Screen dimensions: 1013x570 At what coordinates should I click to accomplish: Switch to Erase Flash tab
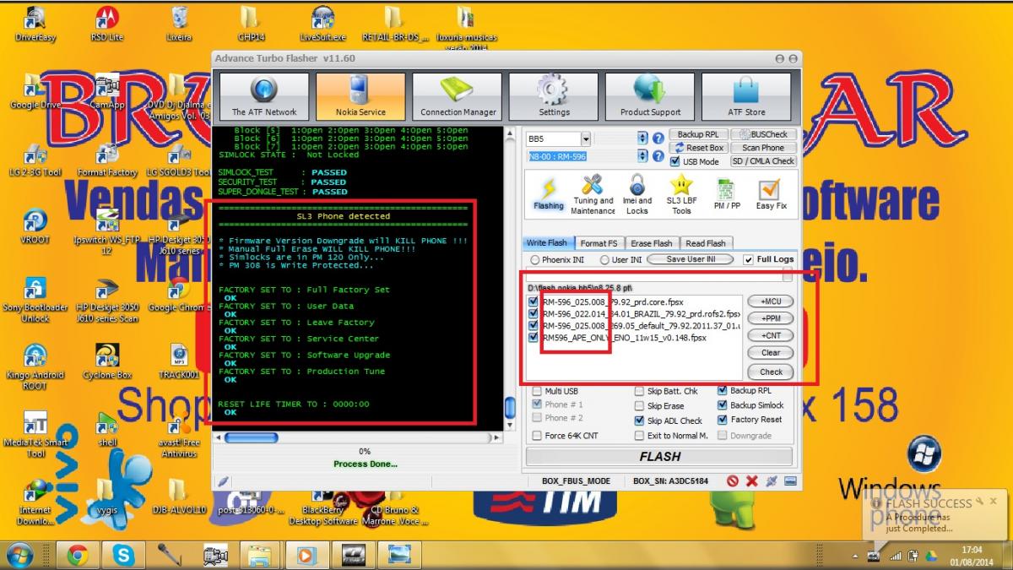(651, 243)
